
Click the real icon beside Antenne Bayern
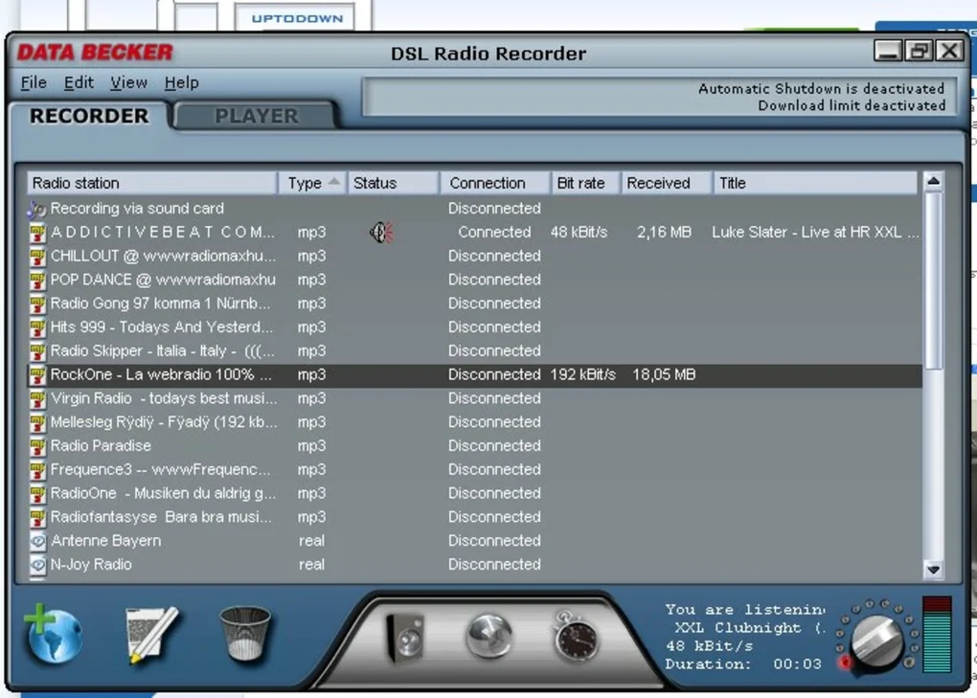click(37, 541)
